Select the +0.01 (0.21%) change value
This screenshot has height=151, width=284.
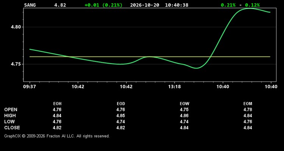(103, 5)
